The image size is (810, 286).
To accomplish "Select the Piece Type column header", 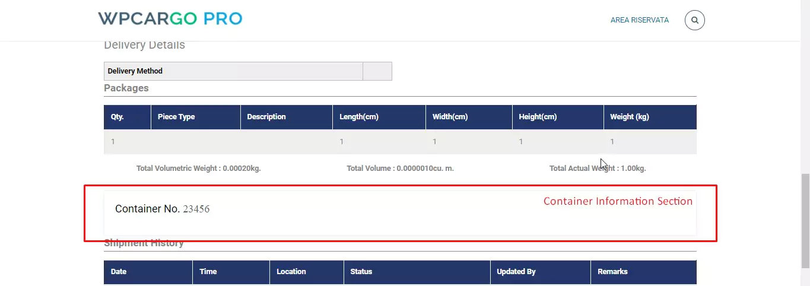I will pyautogui.click(x=176, y=117).
